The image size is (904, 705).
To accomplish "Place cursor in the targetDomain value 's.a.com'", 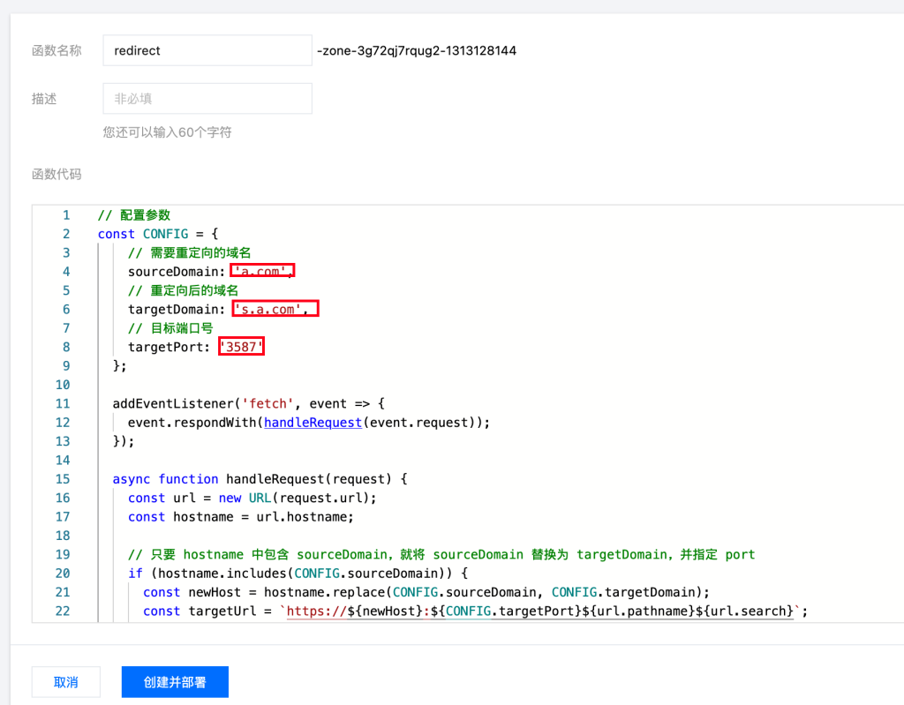I will (274, 310).
